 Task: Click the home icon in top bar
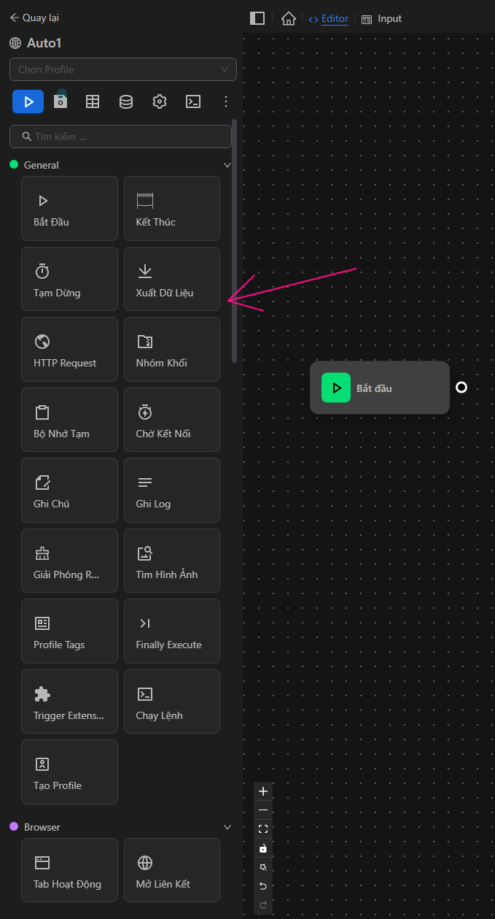coord(289,18)
